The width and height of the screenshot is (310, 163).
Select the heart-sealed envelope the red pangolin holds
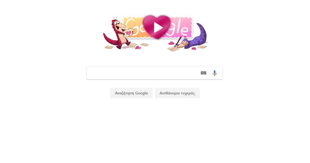(x=128, y=33)
